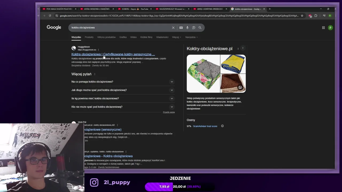Submit search with the magnifying glass icon
The width and height of the screenshot is (342, 192).
point(200,27)
